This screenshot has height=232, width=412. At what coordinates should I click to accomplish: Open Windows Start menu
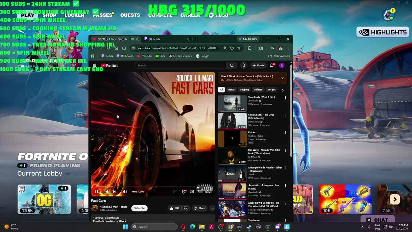tap(125, 227)
